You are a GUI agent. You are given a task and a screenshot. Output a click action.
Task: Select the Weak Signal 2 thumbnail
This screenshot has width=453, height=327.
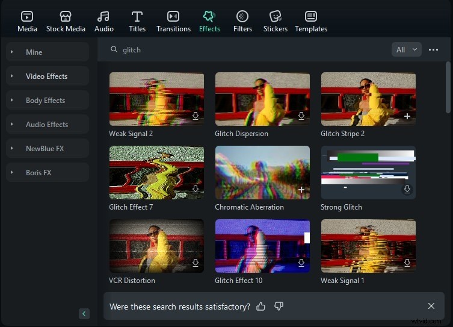click(156, 99)
